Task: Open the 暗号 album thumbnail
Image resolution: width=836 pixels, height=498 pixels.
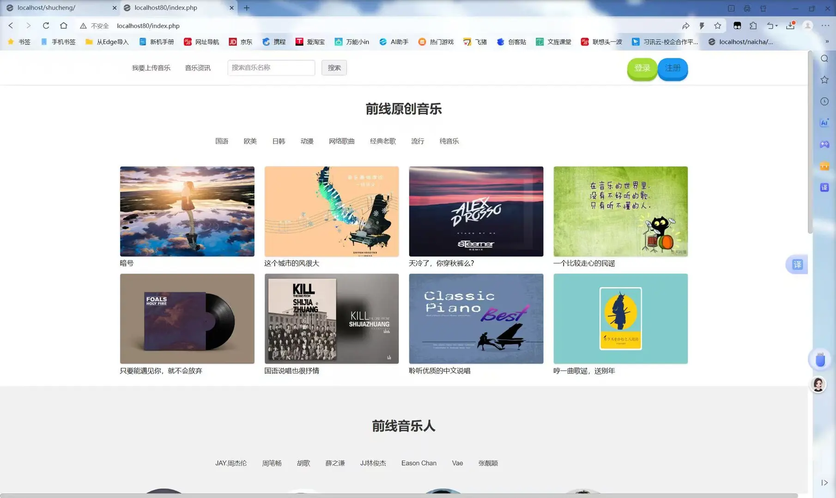Action: pyautogui.click(x=187, y=211)
